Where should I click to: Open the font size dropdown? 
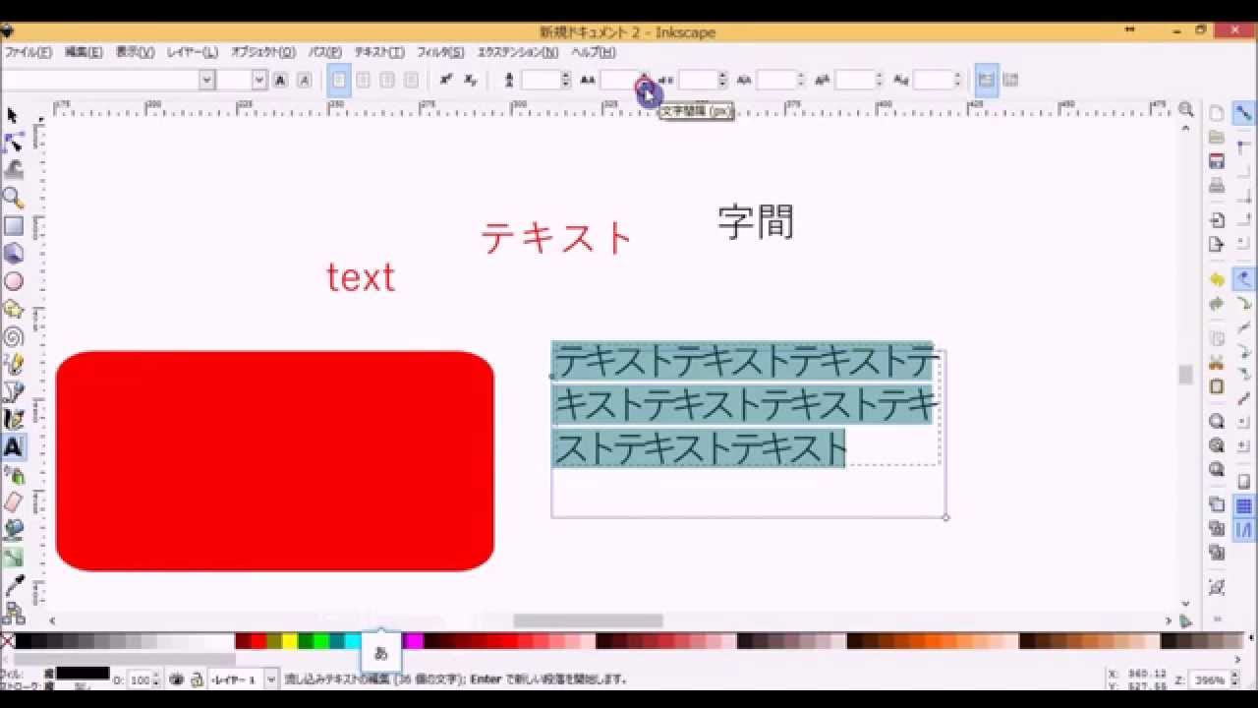tap(259, 81)
